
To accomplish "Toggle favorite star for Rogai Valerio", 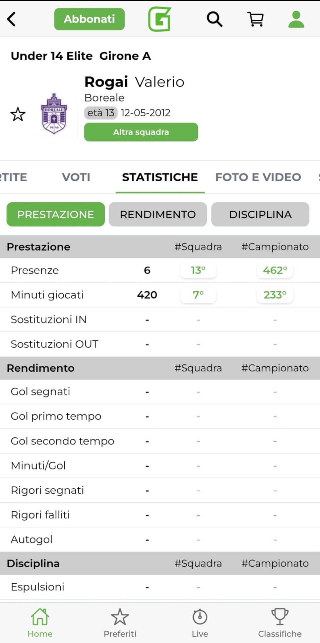I will coord(18,115).
